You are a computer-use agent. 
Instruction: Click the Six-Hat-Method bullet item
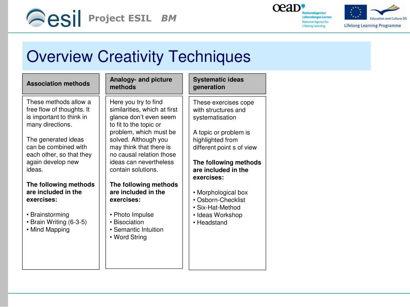217,207
